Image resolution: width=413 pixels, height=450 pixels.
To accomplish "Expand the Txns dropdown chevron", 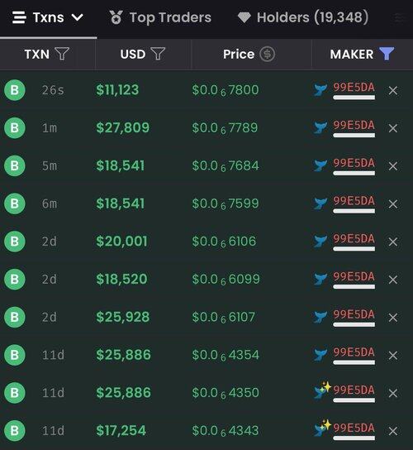I will pos(78,17).
